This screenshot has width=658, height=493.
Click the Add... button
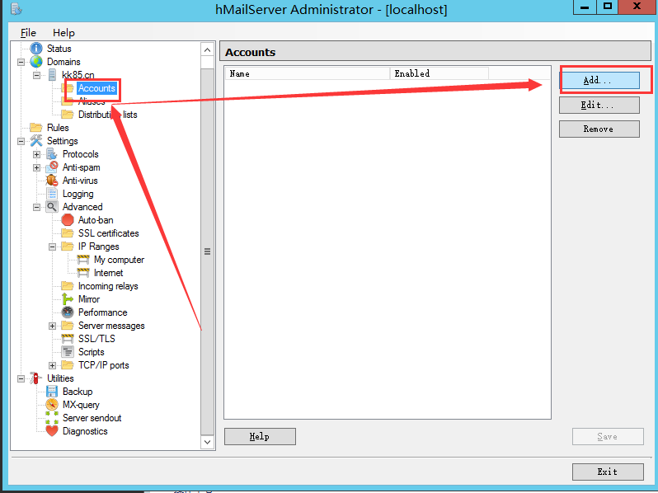599,80
